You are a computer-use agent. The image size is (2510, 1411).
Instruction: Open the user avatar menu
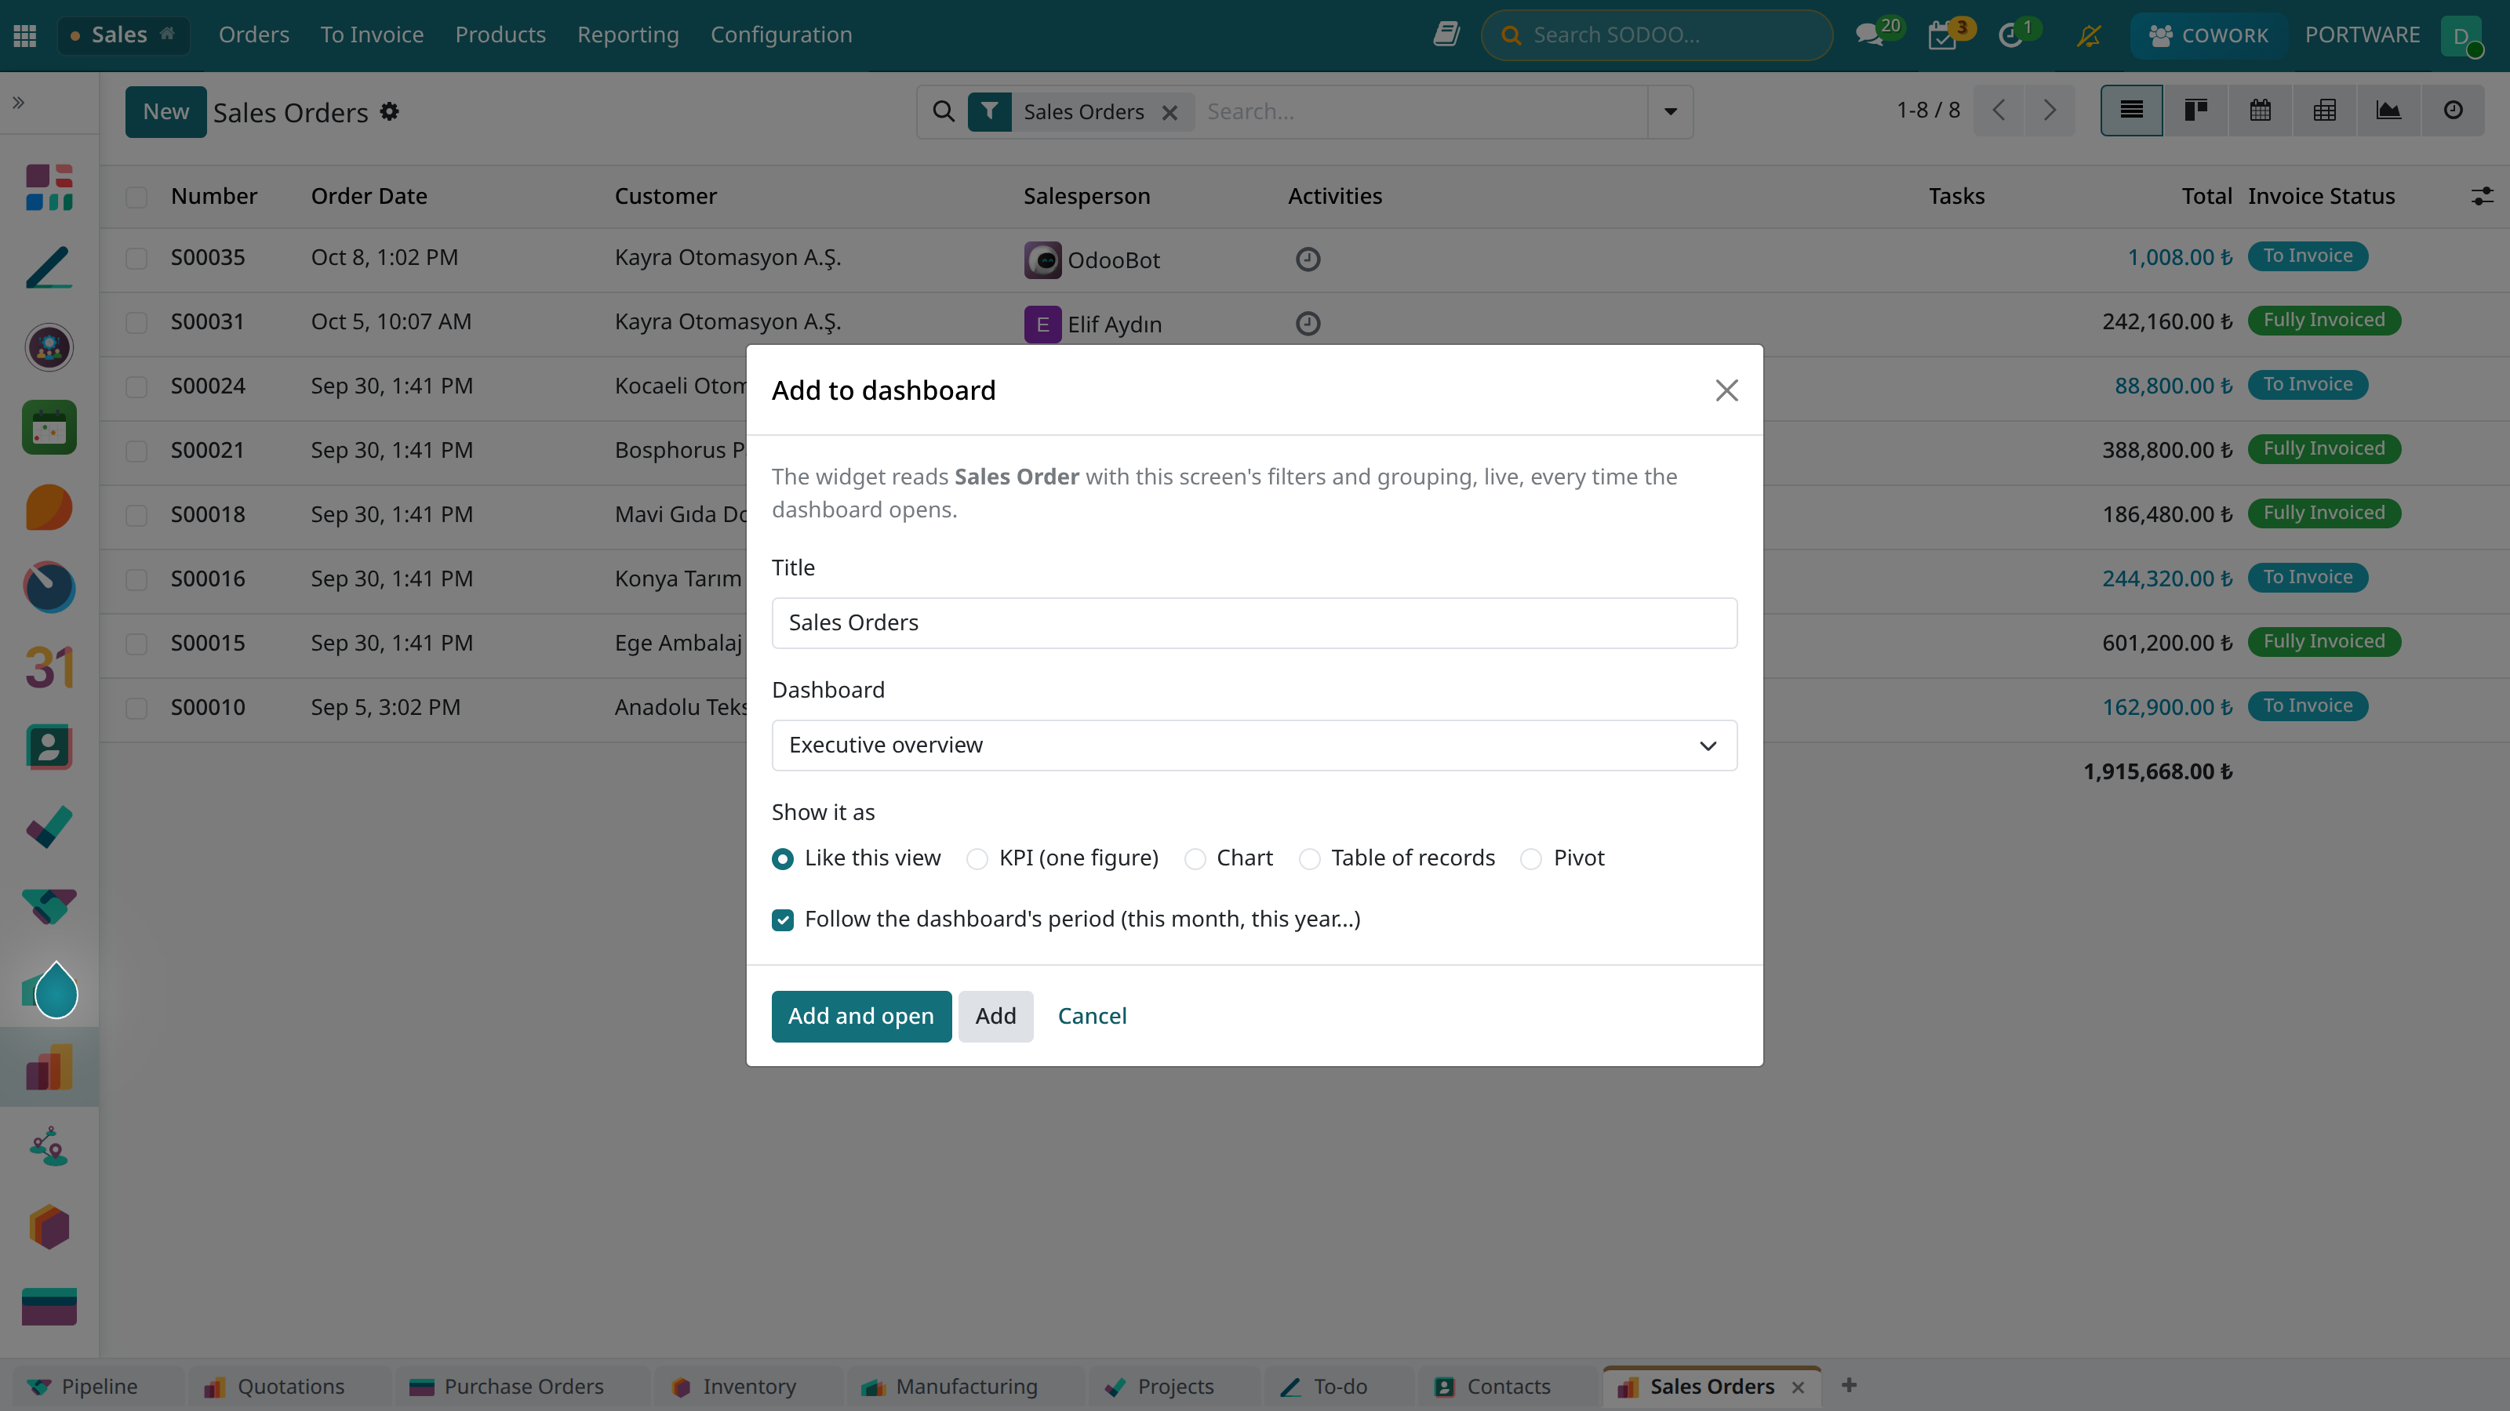click(2461, 36)
